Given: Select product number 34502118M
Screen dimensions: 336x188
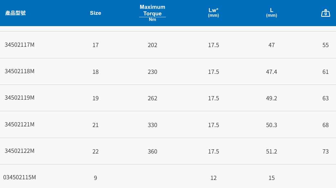Looking at the screenshot, I should (19, 71).
